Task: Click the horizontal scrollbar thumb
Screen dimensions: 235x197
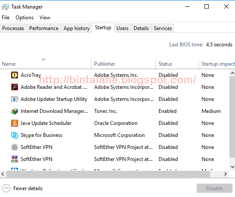Action: (x=108, y=174)
